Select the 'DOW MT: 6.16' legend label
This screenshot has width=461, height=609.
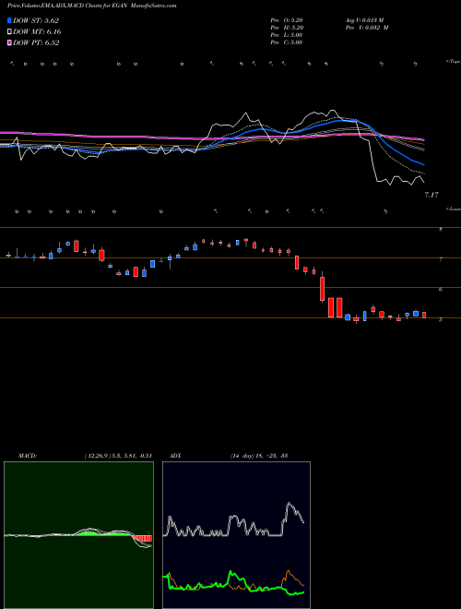(37, 32)
